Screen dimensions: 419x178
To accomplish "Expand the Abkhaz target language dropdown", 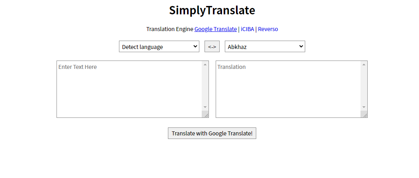I will click(265, 47).
